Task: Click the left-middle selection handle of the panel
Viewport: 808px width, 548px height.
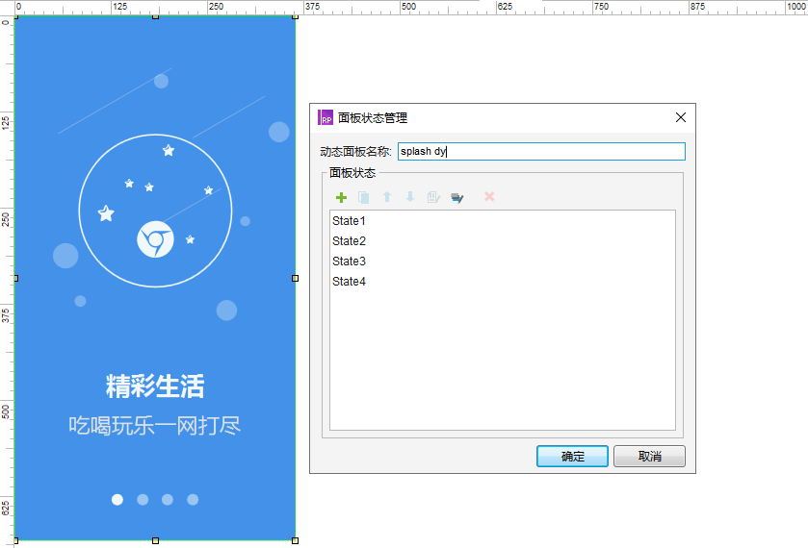Action: pyautogui.click(x=16, y=278)
